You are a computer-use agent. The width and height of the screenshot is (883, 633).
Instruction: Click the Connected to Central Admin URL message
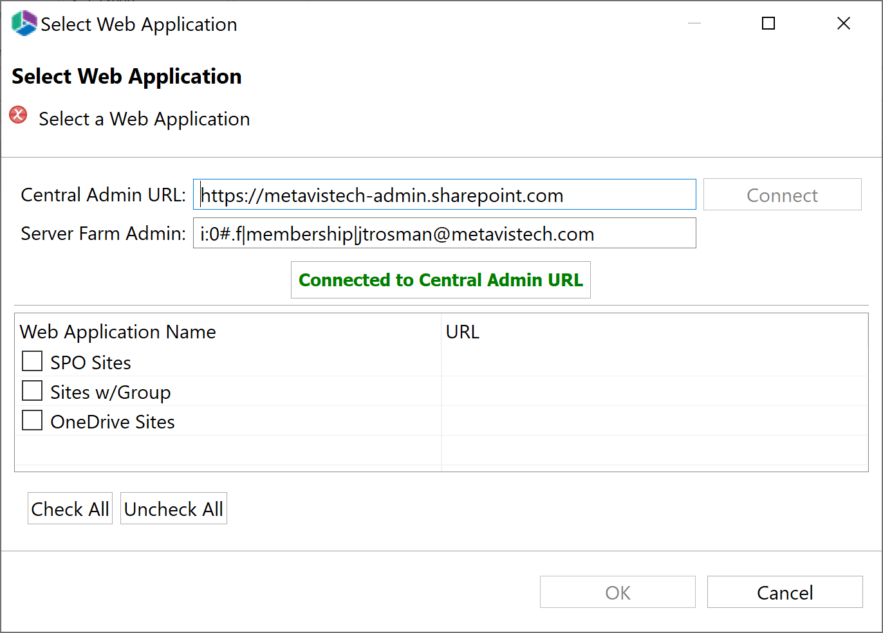coord(440,280)
